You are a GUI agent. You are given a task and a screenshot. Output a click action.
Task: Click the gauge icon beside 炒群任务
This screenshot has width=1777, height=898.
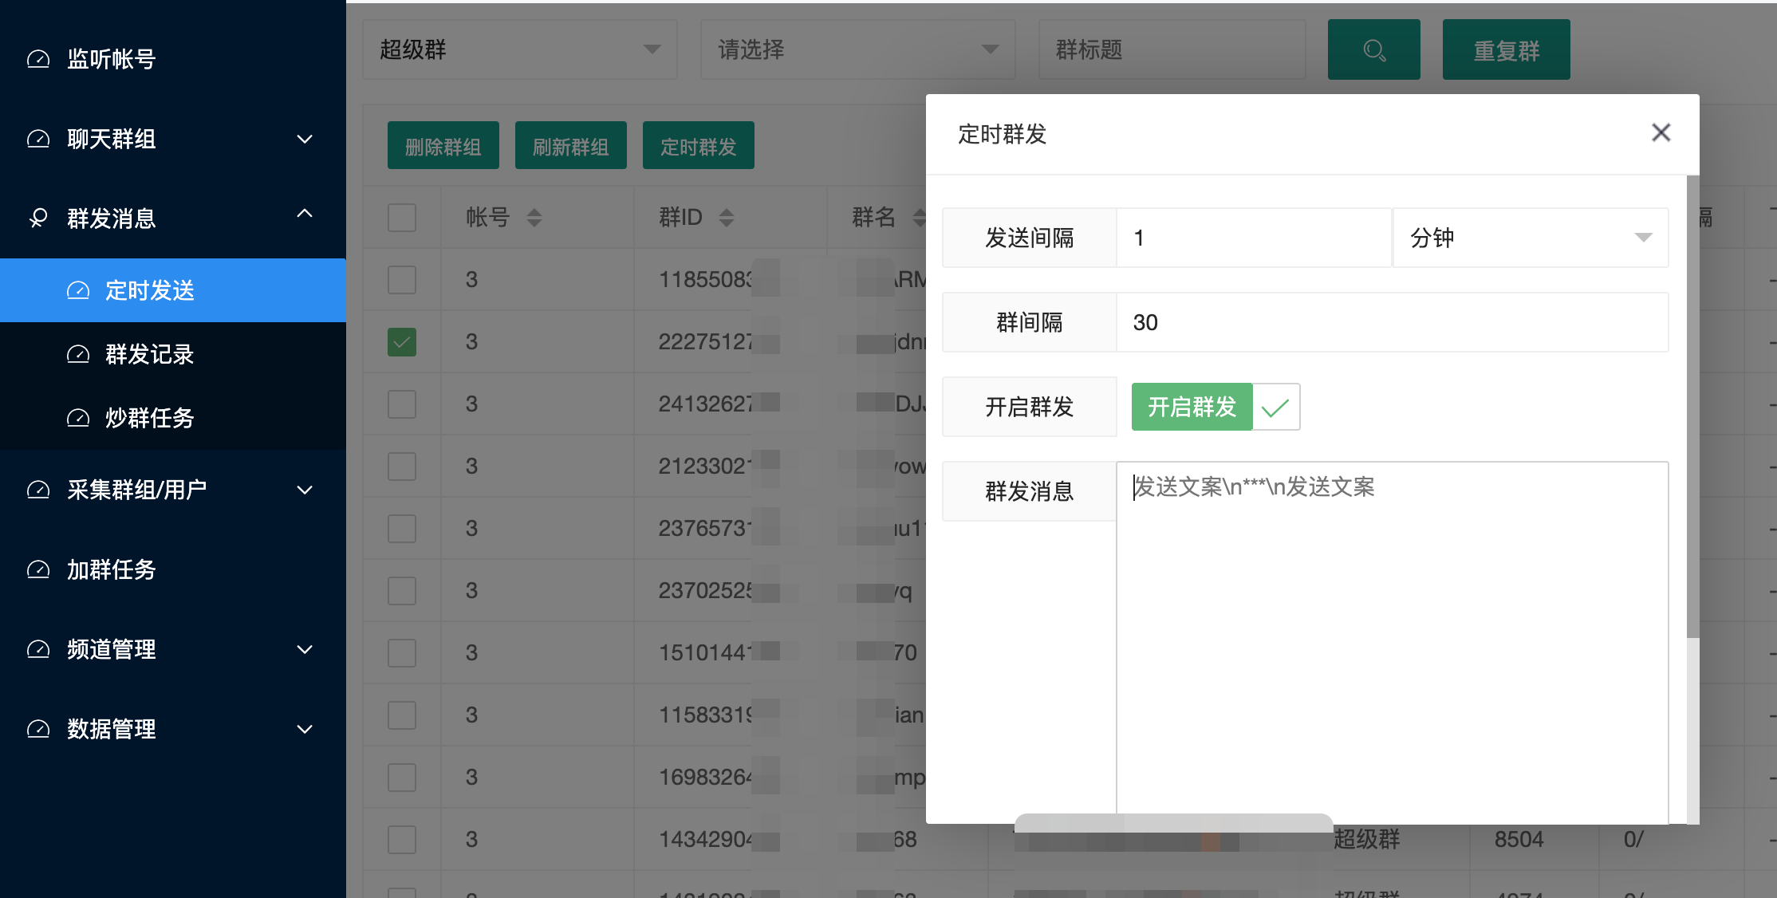pos(77,418)
